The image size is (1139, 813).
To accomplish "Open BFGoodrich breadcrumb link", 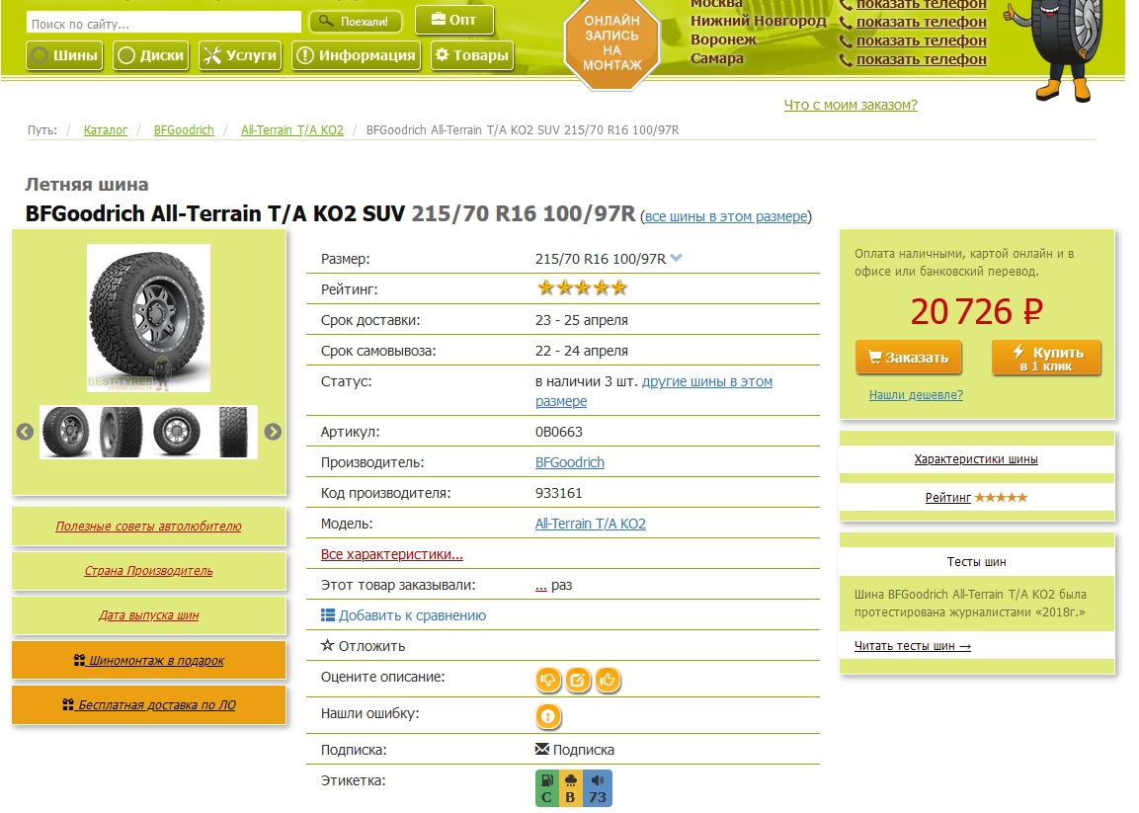I will pyautogui.click(x=184, y=130).
